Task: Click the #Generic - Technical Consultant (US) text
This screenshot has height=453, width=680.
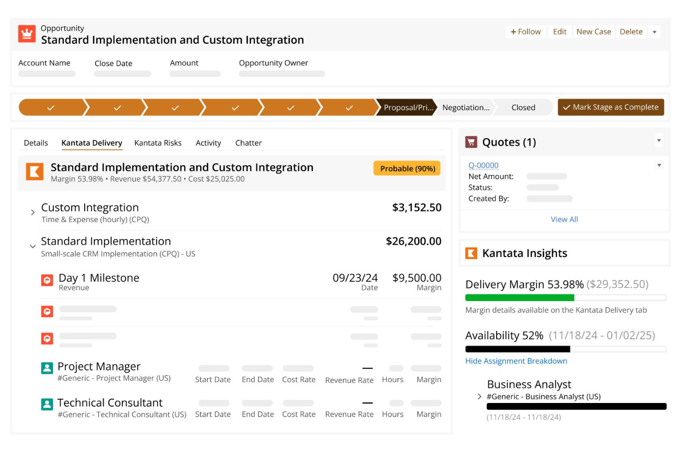Action: click(122, 414)
